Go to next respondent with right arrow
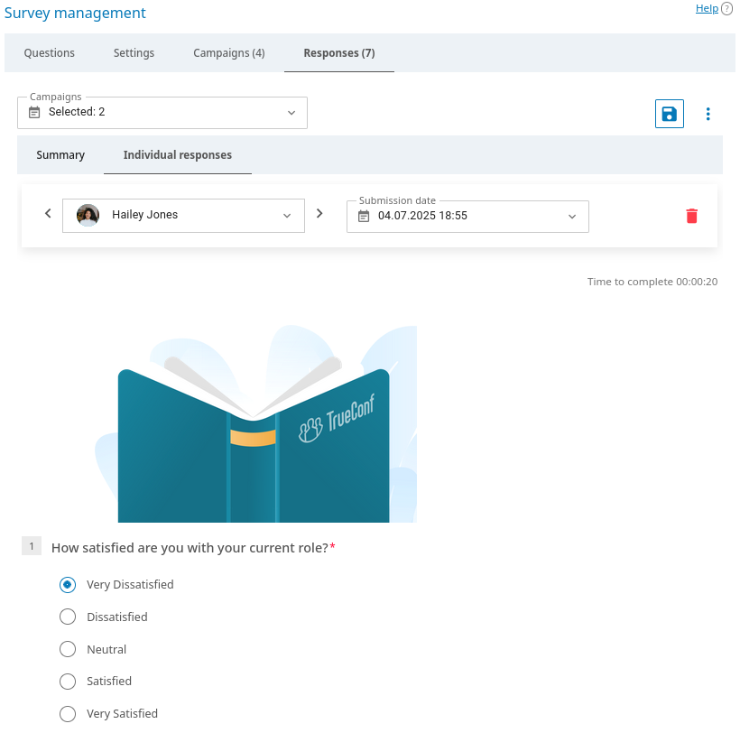The image size is (740, 733). tap(319, 214)
